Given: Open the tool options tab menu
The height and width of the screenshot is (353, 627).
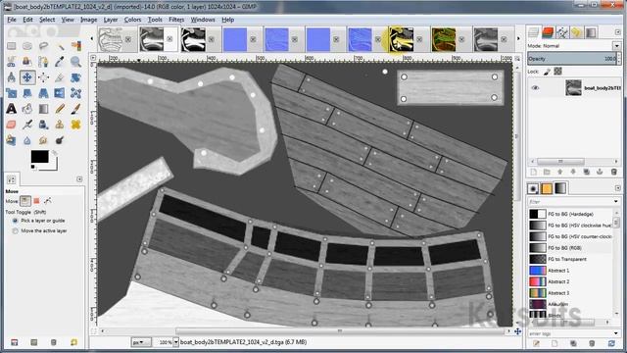Looking at the screenshot, I should click(79, 179).
